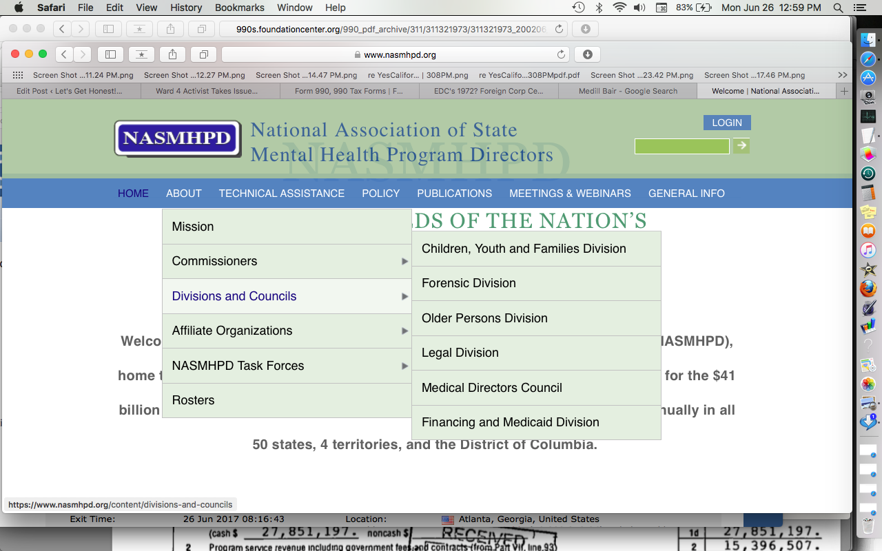
Task: Open the PUBLICATIONS navigation link
Action: pyautogui.click(x=454, y=194)
